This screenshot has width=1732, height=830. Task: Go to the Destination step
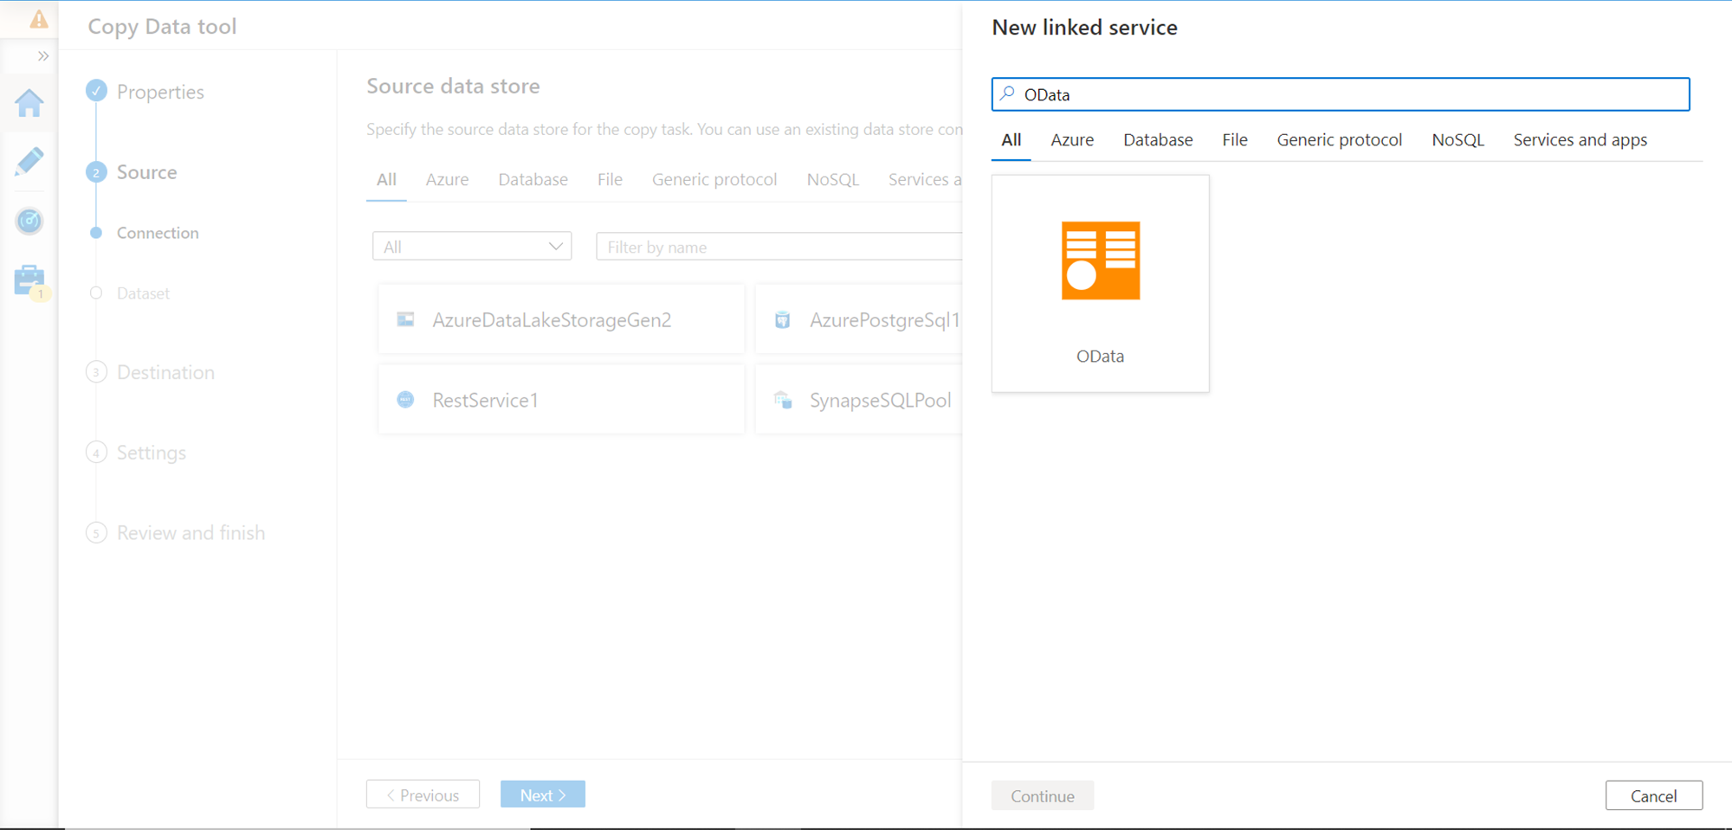(x=165, y=372)
